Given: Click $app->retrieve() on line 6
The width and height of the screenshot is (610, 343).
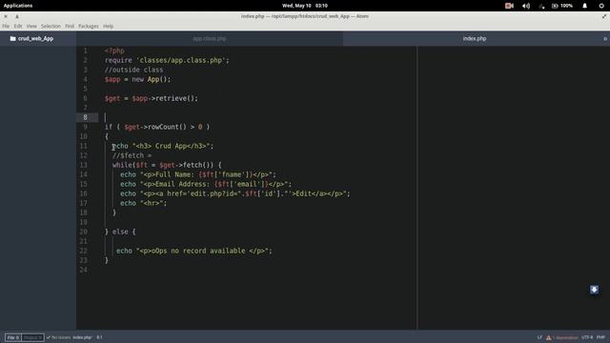Looking at the screenshot, I should [165, 98].
